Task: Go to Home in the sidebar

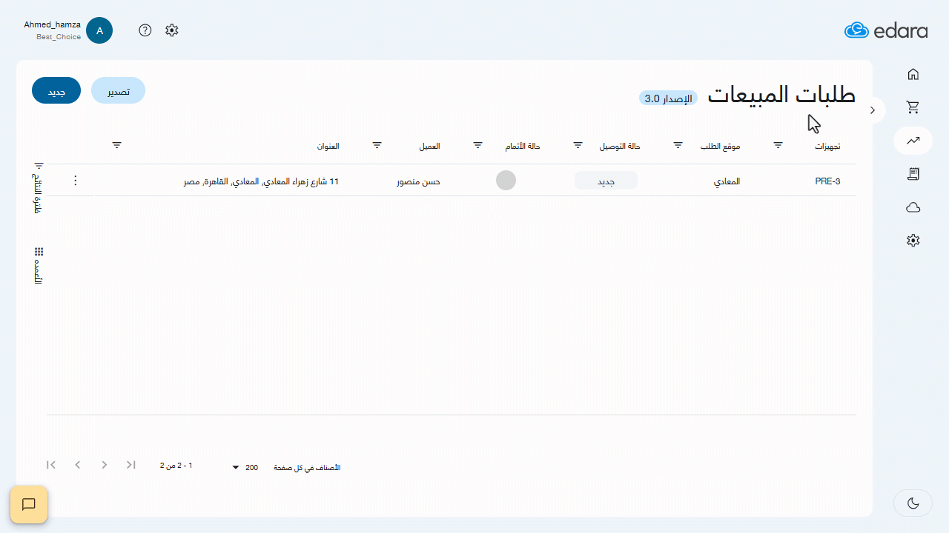Action: 913,74
